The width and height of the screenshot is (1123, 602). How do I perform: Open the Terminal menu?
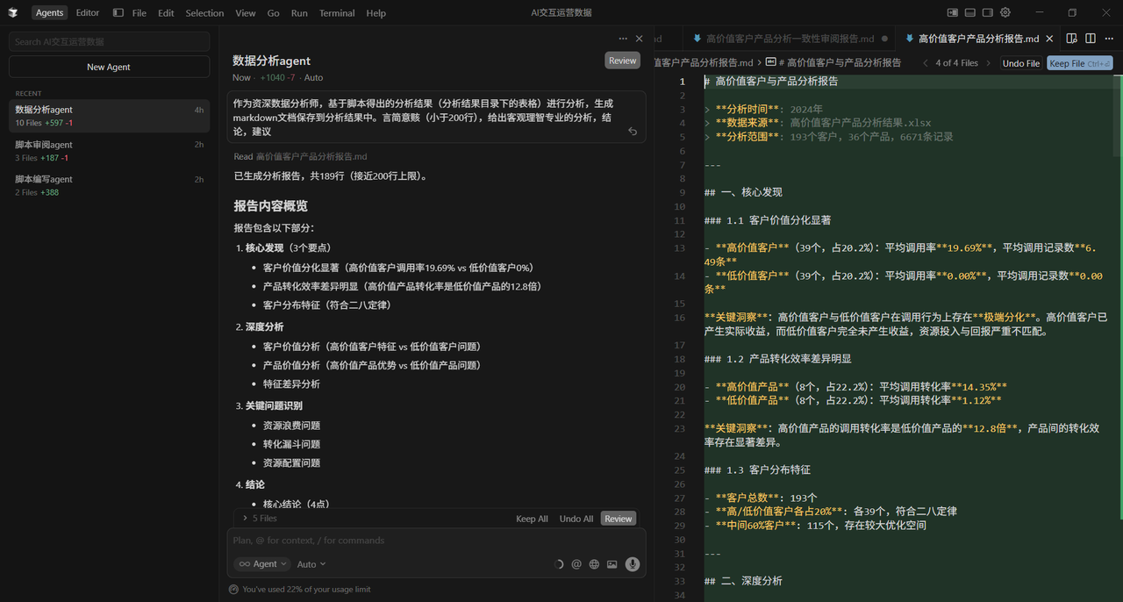coord(337,12)
